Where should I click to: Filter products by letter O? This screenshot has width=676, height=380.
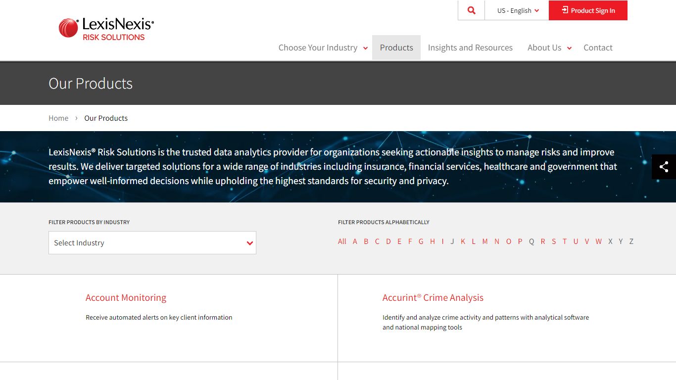(x=509, y=241)
